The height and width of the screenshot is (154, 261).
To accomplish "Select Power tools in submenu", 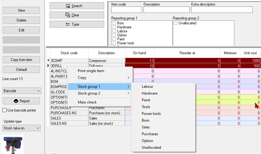I will [x=163, y=114].
